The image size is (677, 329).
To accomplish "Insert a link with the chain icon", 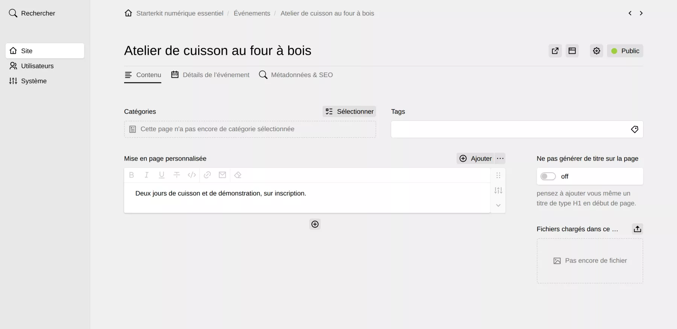I will click(x=207, y=175).
